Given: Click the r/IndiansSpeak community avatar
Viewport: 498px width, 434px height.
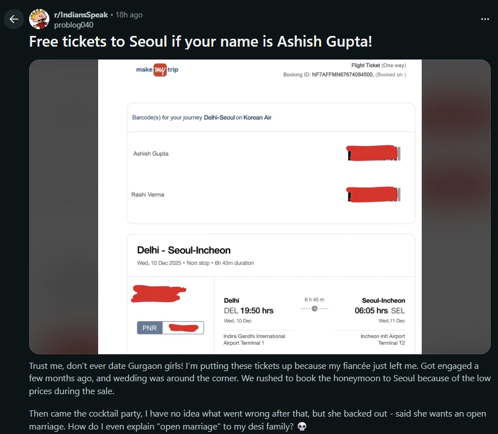Looking at the screenshot, I should point(39,19).
